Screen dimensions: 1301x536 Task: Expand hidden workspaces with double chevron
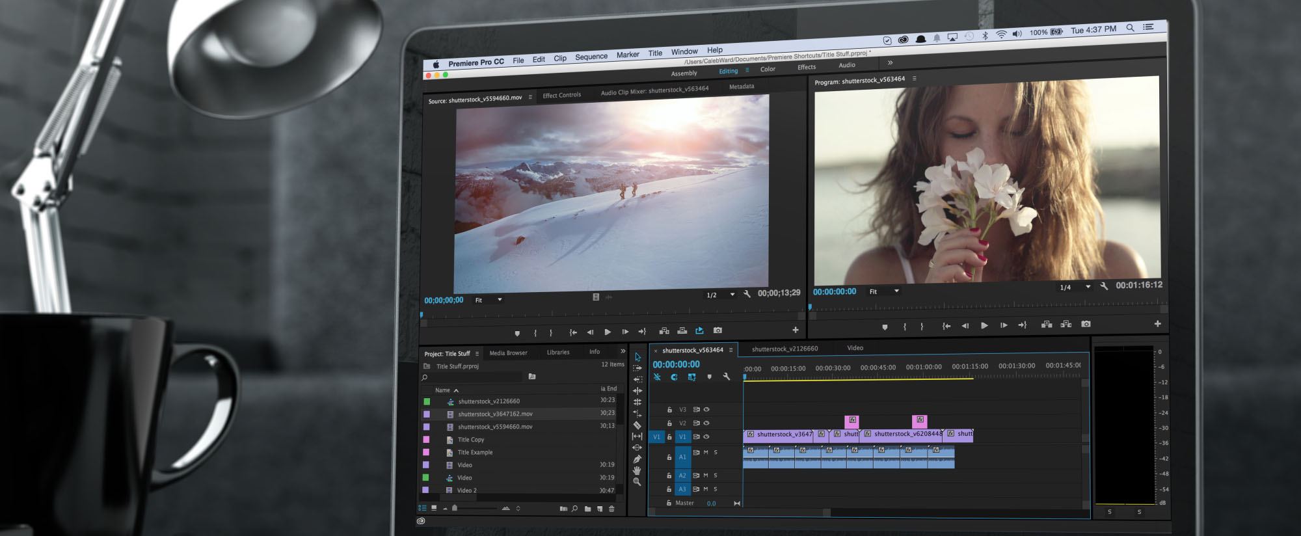click(x=890, y=63)
